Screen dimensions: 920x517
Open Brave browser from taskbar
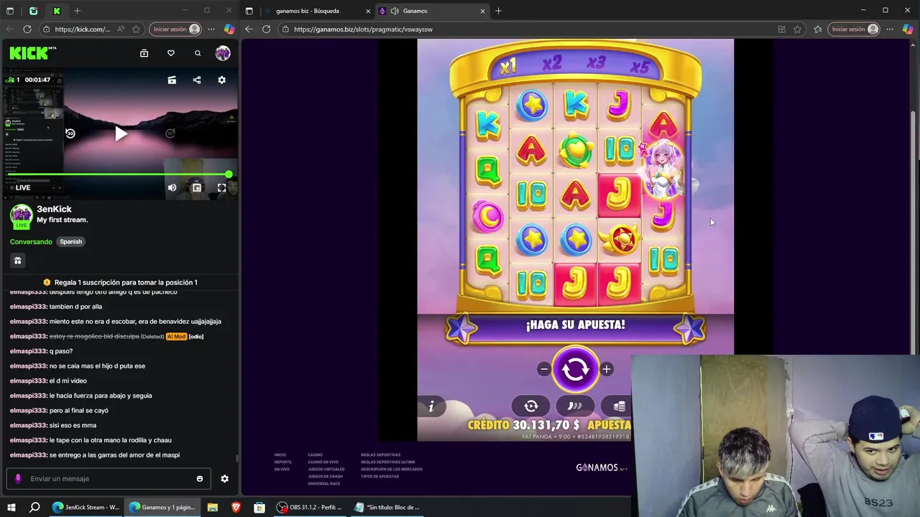(x=236, y=507)
